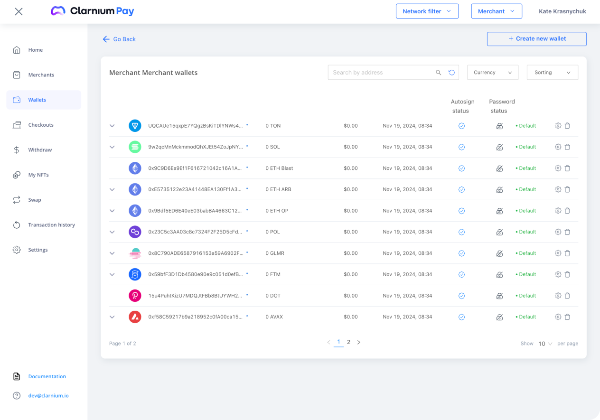Toggle password status for ETH ARB wallet
The image size is (600, 420).
499,190
